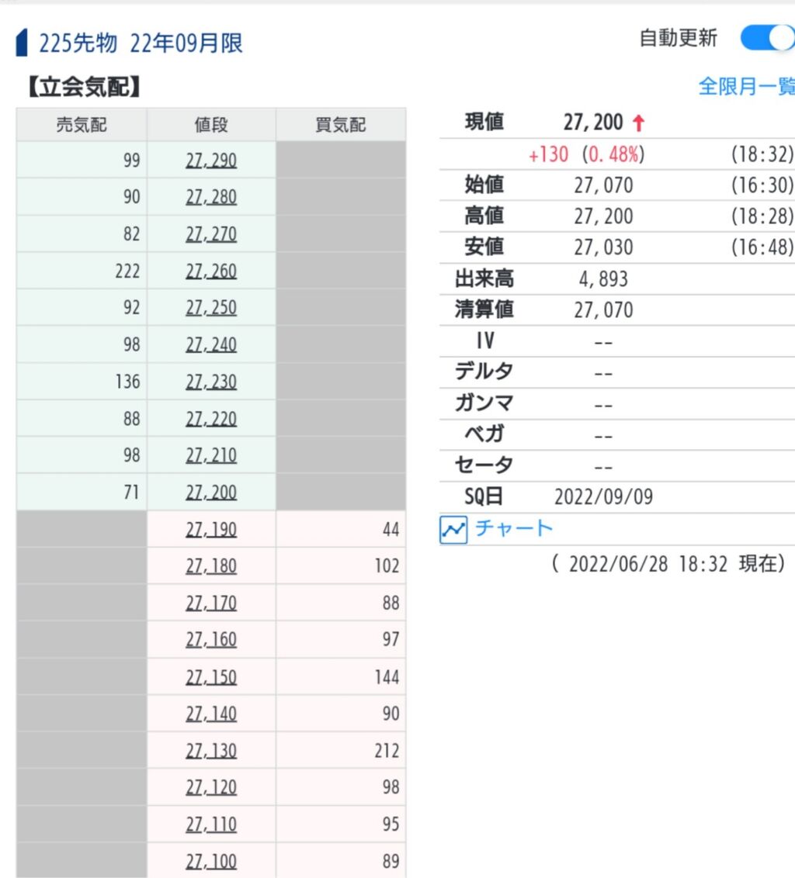Select price 27,200 in the 値段 column
Screen dimensions: 795x878
click(x=211, y=493)
